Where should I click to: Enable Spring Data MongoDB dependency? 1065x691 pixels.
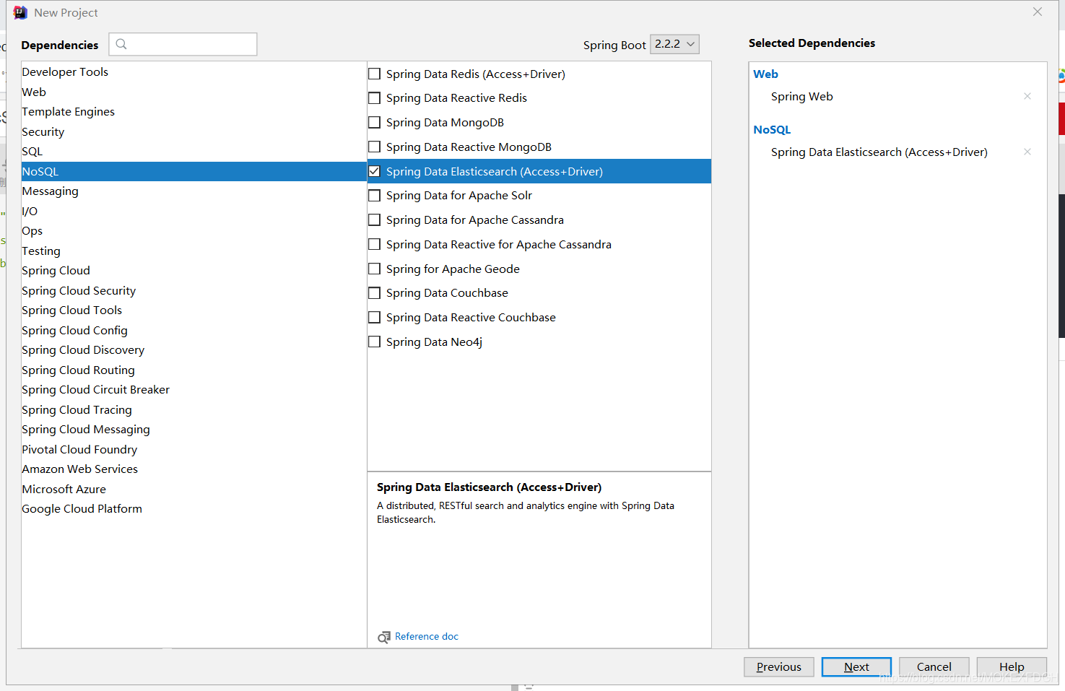[374, 123]
